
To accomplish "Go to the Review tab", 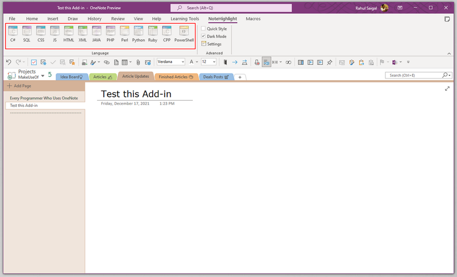I will point(118,19).
